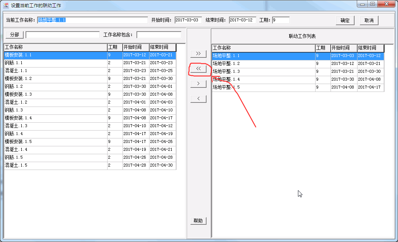Click right table 工作名称 column header
The height and width of the screenshot is (242, 398).
pos(263,48)
